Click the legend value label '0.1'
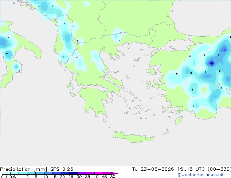This screenshot has width=231, height=178. pos(4,177)
